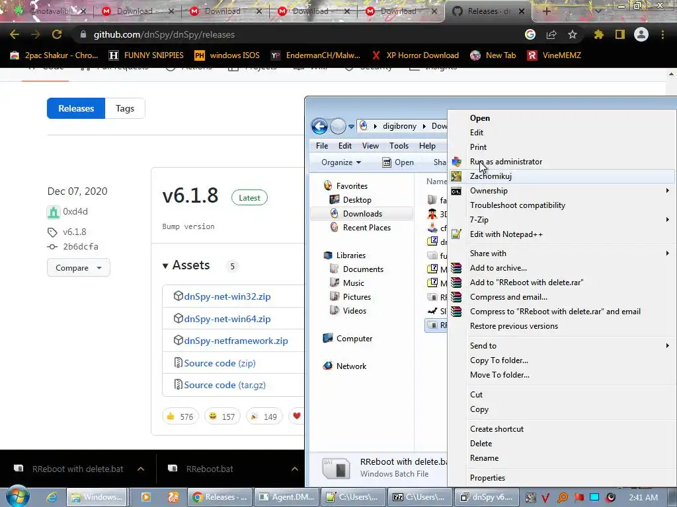Switch to Agent.DM... taskbar window

(x=287, y=497)
